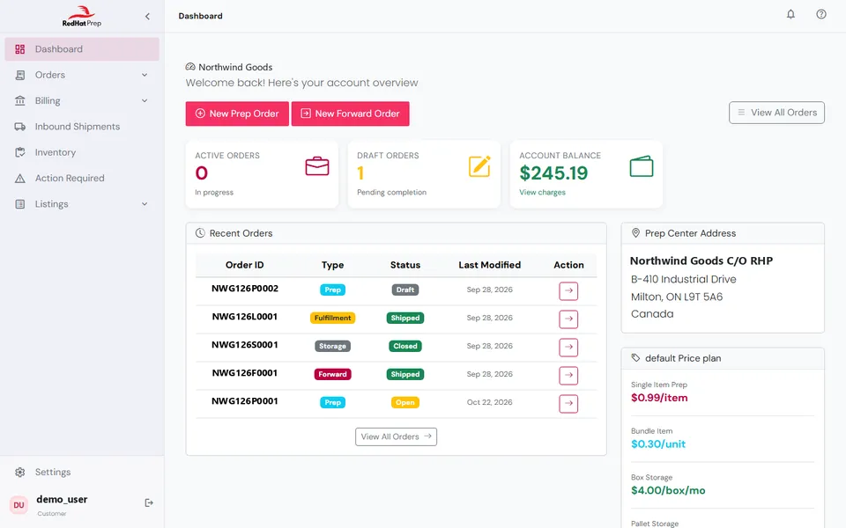Open order NWG126L0001 with its arrow
Image resolution: width=846 pixels, height=528 pixels.
click(x=568, y=319)
